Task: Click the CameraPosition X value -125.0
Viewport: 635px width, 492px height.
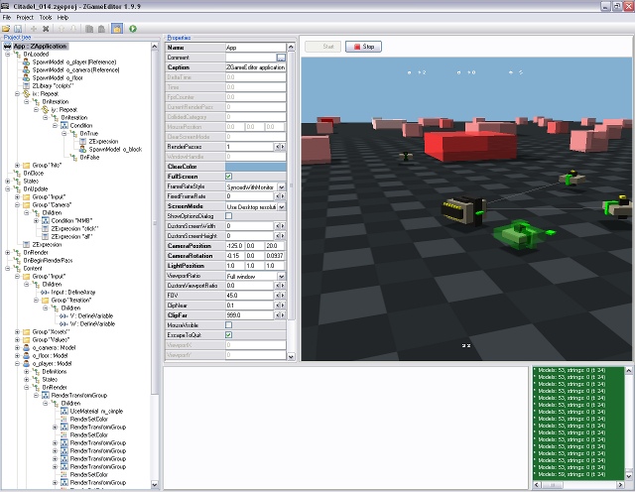Action: pyautogui.click(x=235, y=246)
